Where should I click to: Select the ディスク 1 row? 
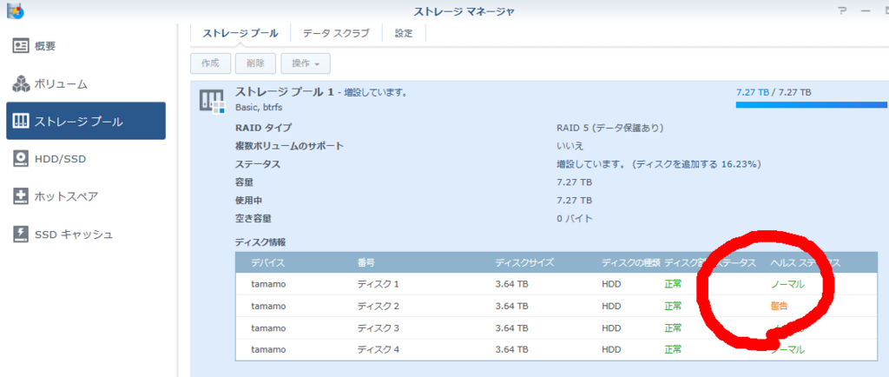coord(556,284)
